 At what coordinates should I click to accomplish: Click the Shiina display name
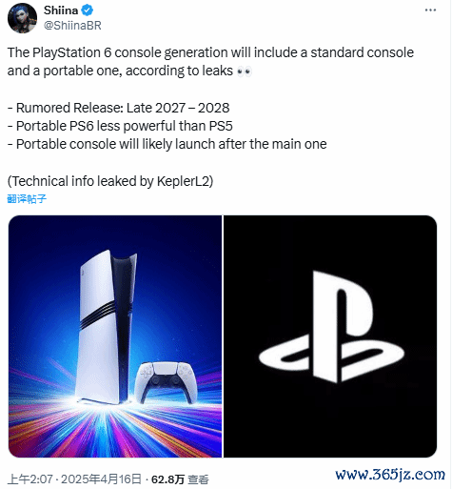61,10
